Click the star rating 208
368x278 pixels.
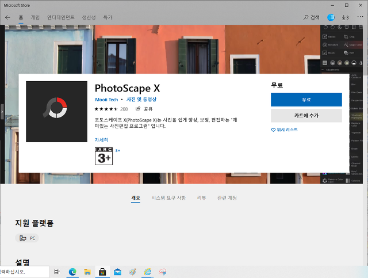[111, 109]
